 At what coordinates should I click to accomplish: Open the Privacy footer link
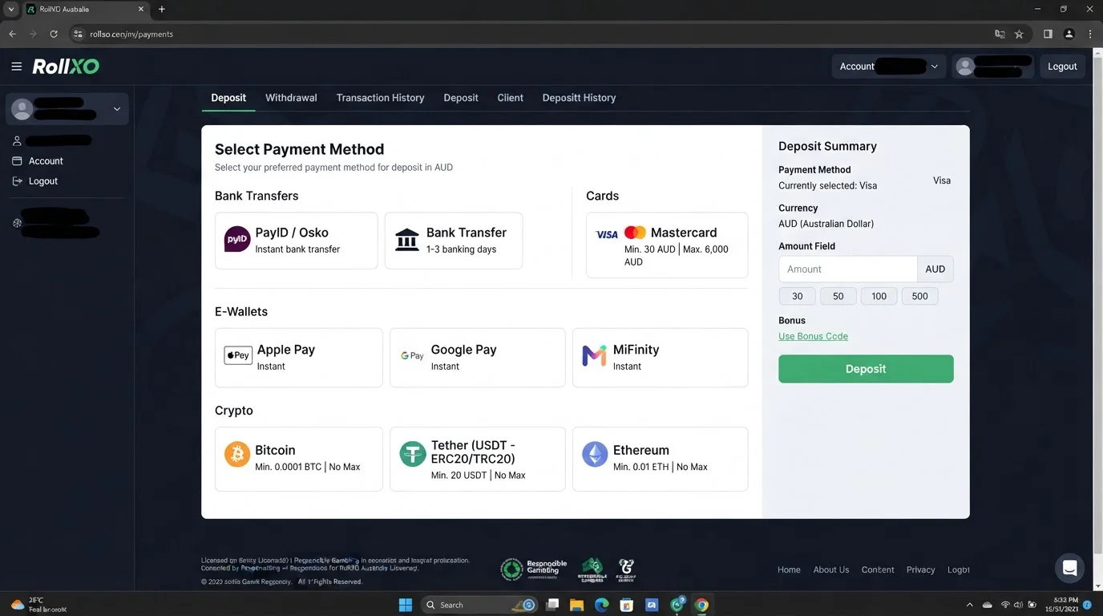click(x=920, y=569)
